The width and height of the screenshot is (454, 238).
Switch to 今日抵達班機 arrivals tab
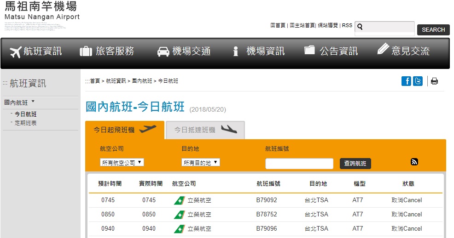pyautogui.click(x=205, y=130)
